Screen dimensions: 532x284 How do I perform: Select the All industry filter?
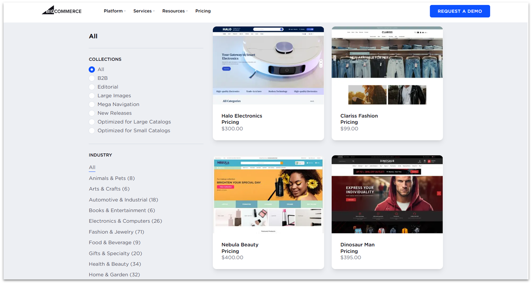(x=92, y=167)
